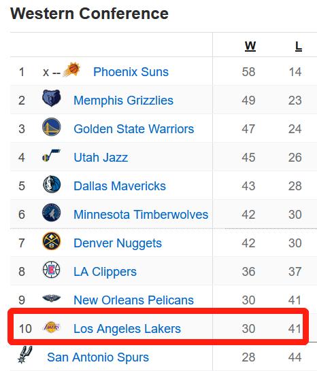
Task: Open the San Antonio Spurs link
Action: (98, 357)
